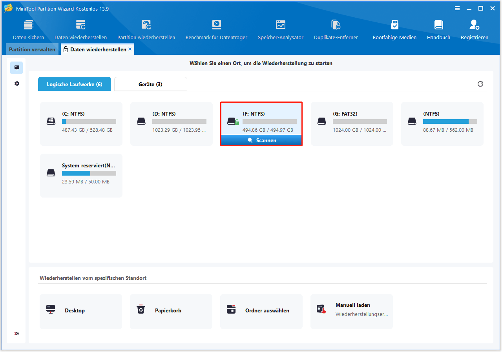
Task: Open scan settings gear in sidebar
Action: 16,83
